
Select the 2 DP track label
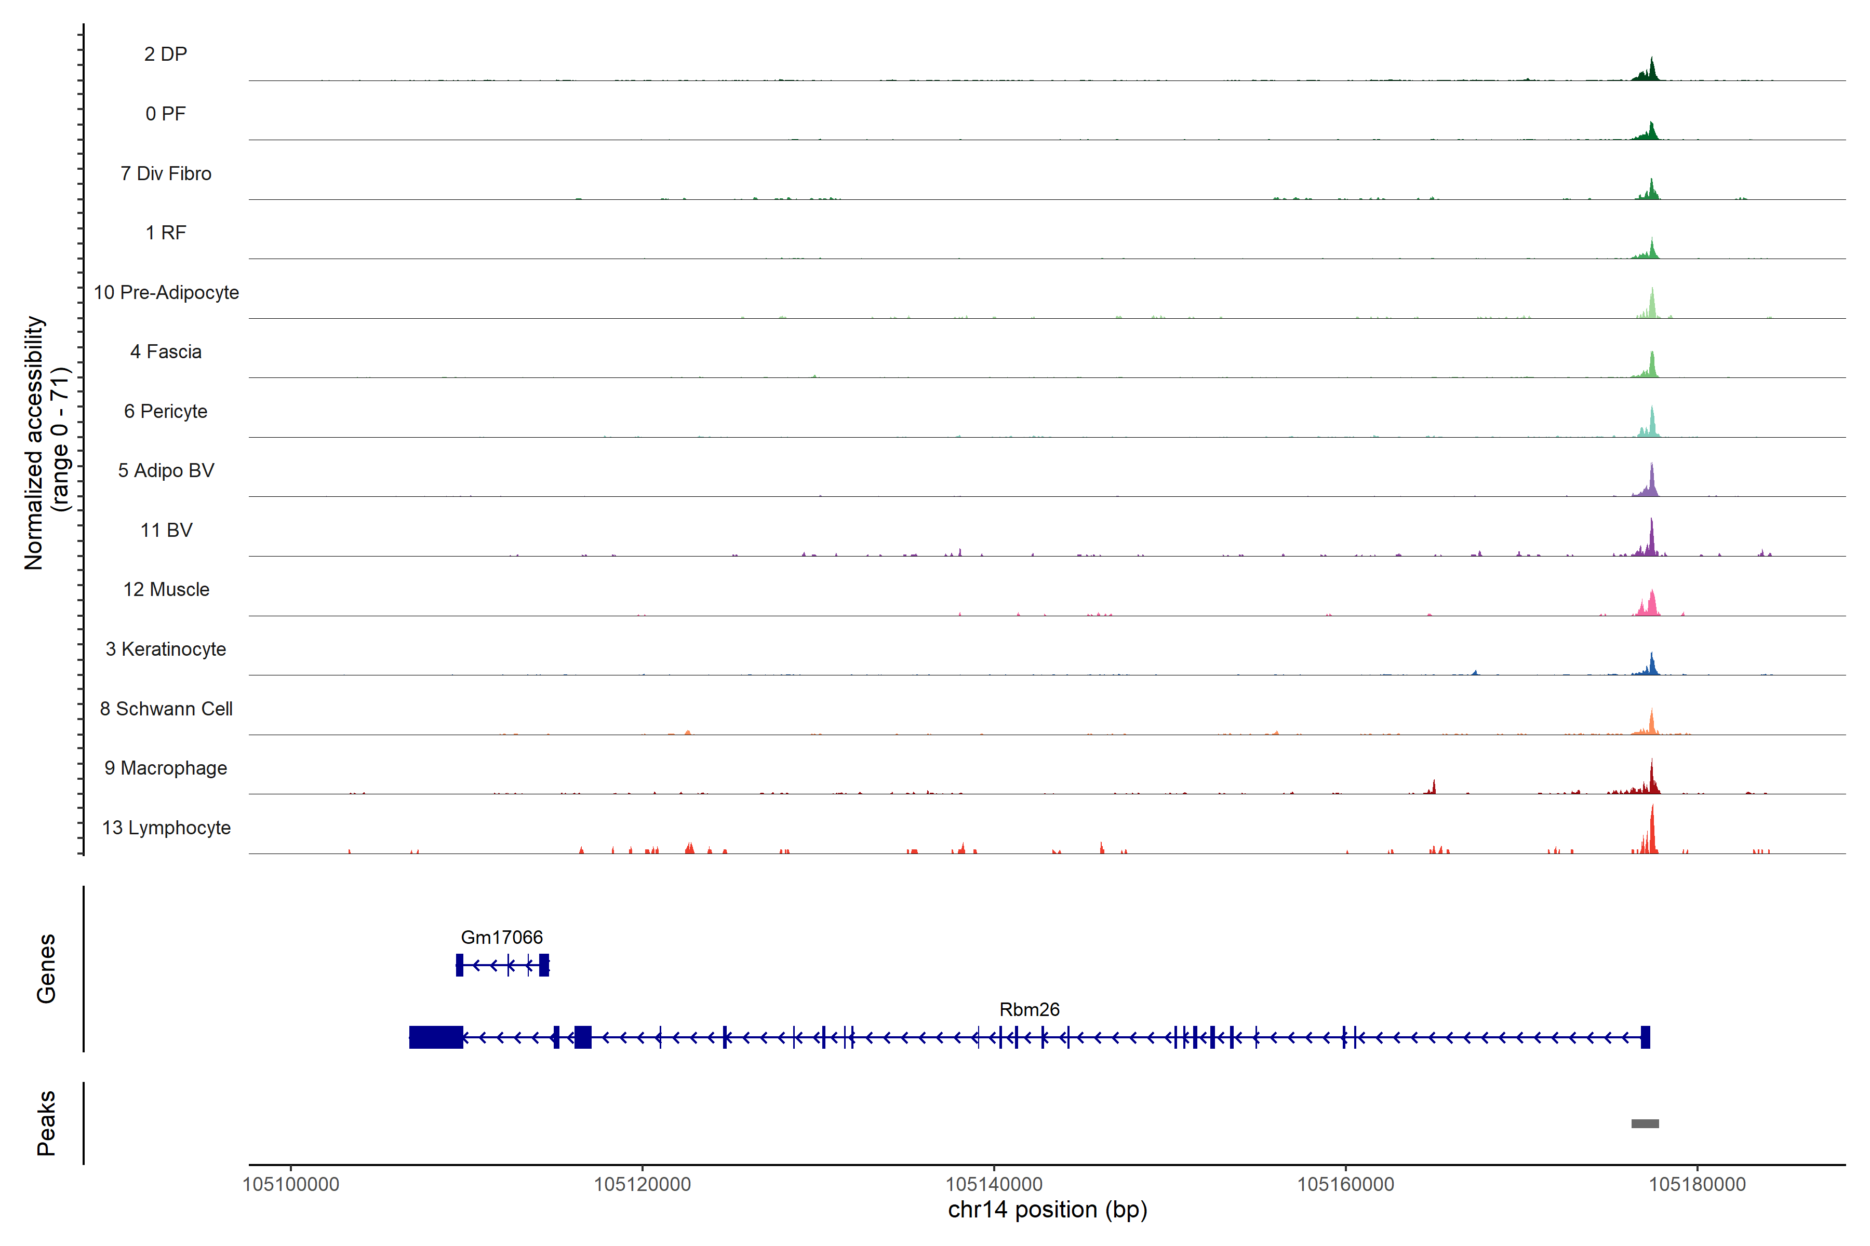165,54
